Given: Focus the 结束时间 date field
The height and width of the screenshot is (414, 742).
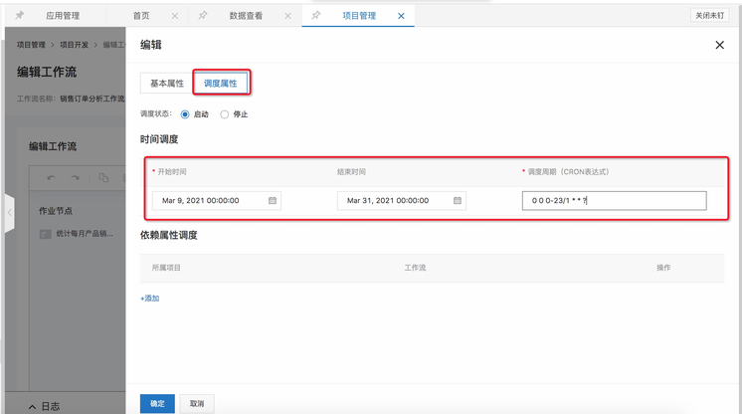Looking at the screenshot, I should coord(401,200).
